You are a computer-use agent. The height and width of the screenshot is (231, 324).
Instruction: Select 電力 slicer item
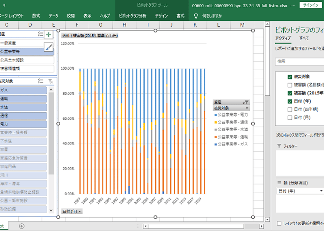[x=23, y=124]
